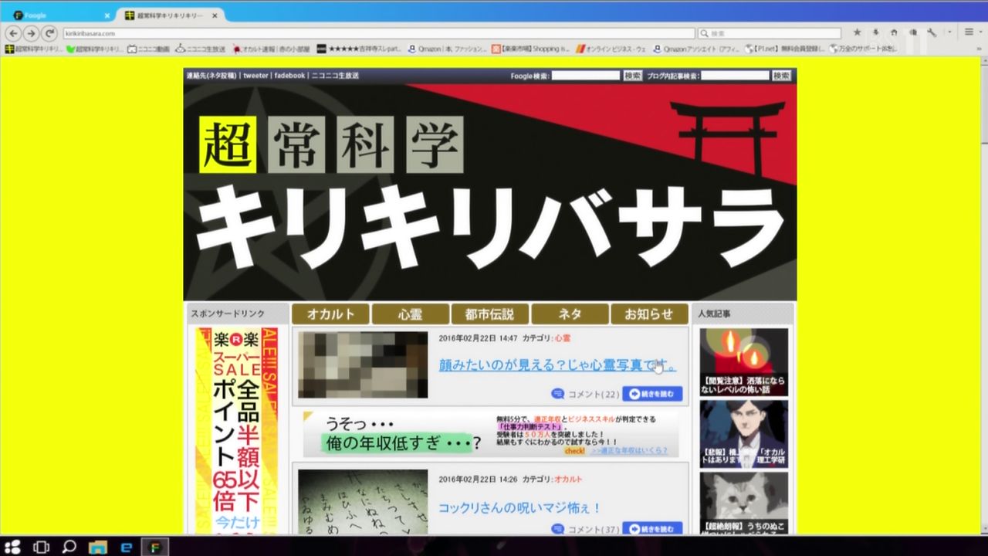
Task: Open コメント(37) comments link
Action: pyautogui.click(x=585, y=529)
